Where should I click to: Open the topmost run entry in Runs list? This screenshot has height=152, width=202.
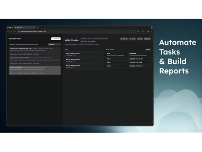pos(84,54)
